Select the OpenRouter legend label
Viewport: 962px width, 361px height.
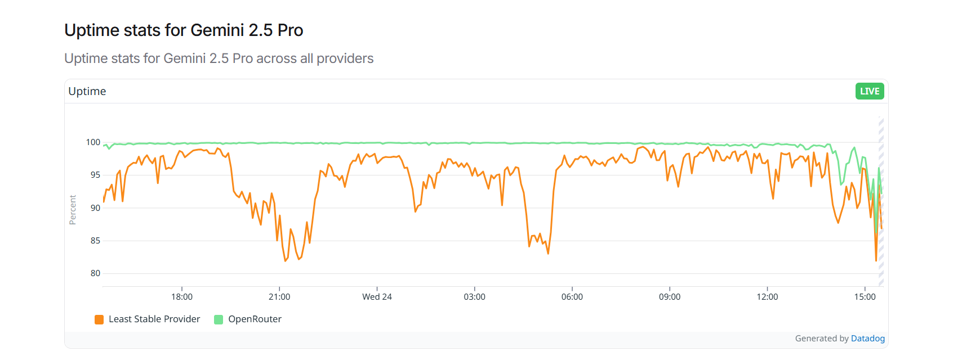(255, 319)
